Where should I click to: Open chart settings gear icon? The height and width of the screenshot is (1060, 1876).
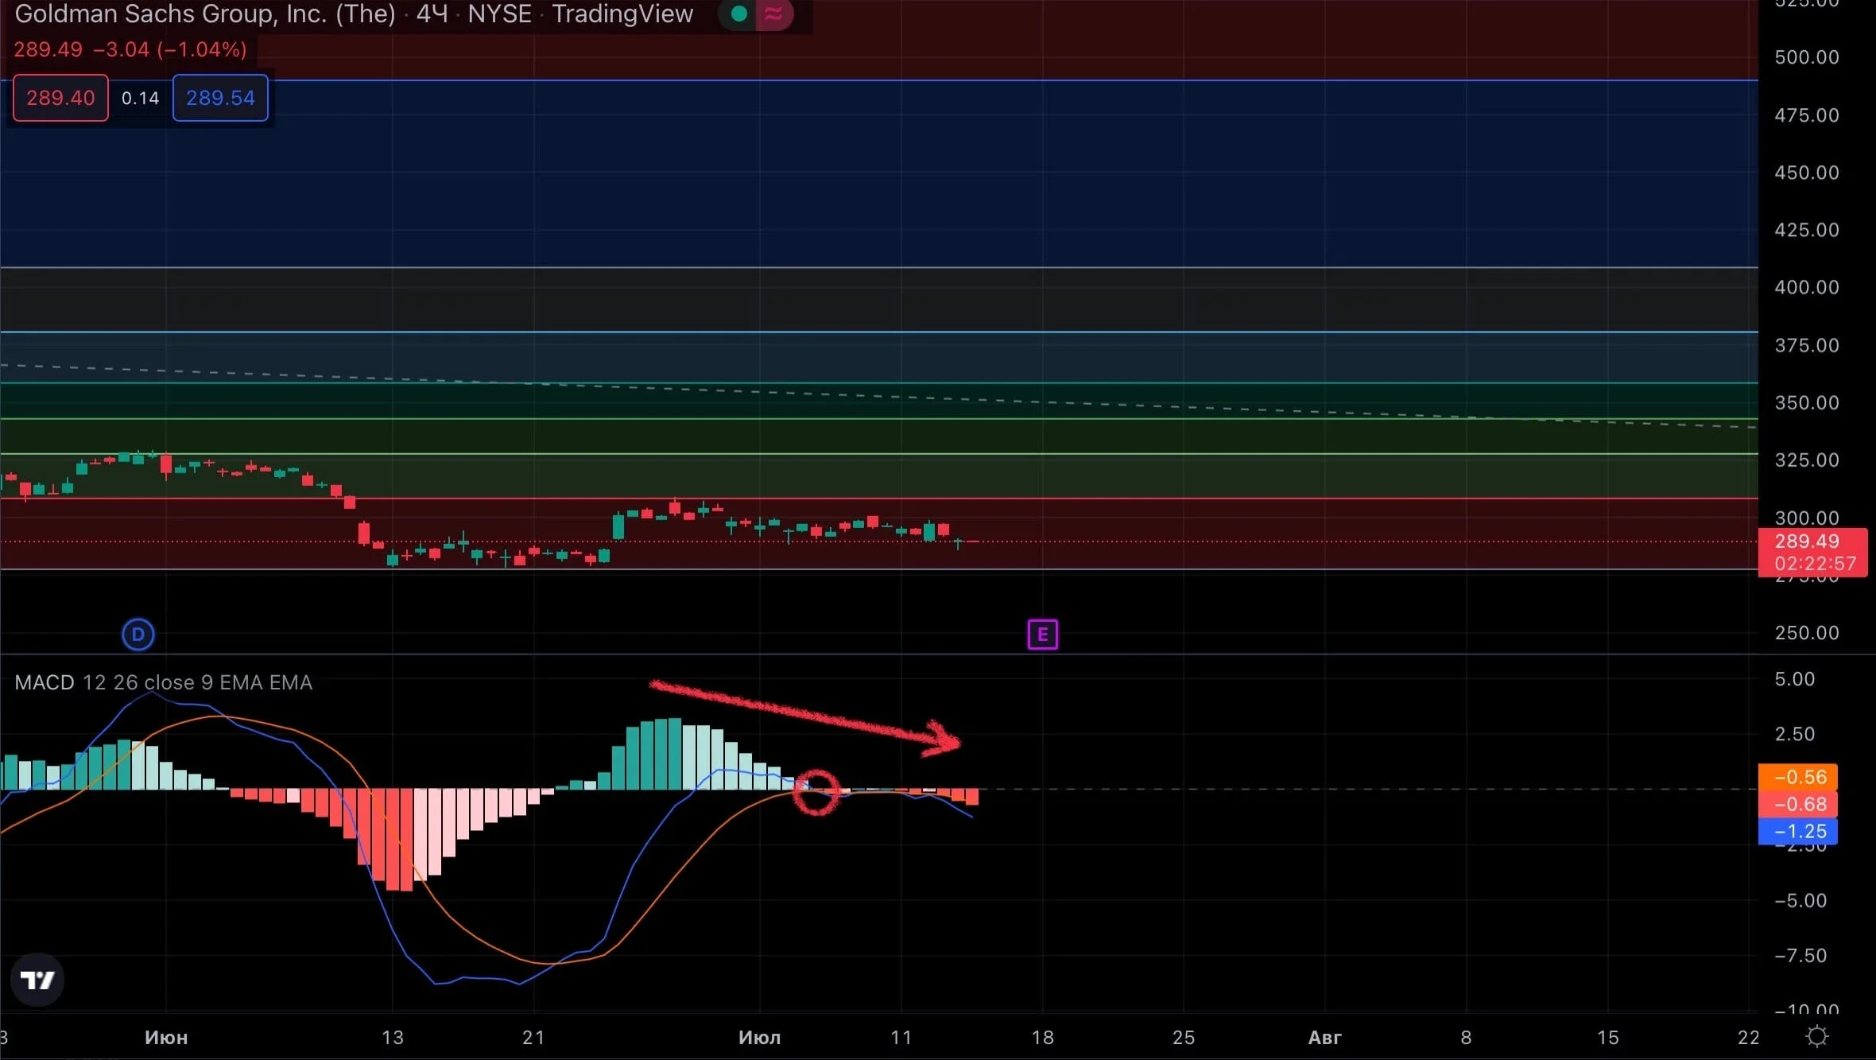(x=1817, y=1036)
